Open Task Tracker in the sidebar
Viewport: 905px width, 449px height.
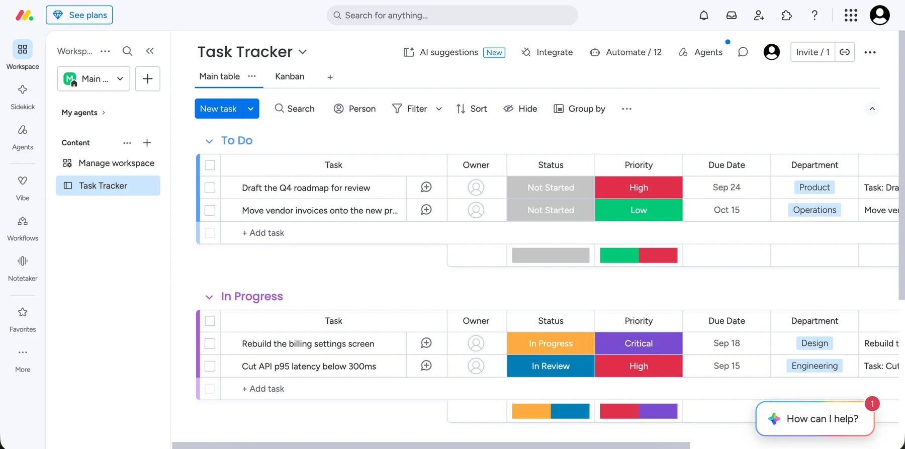(x=108, y=186)
